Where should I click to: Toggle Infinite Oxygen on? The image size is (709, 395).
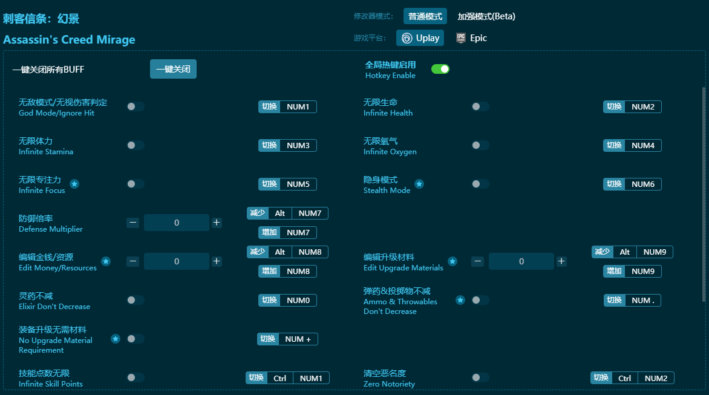(x=480, y=145)
